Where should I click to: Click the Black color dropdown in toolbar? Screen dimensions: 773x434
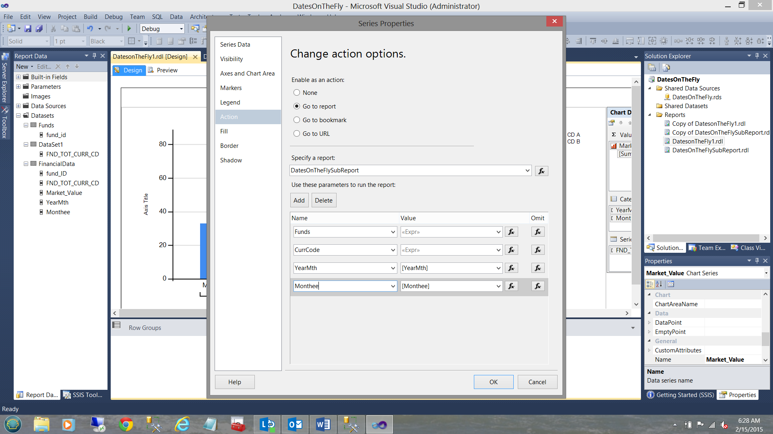[107, 41]
